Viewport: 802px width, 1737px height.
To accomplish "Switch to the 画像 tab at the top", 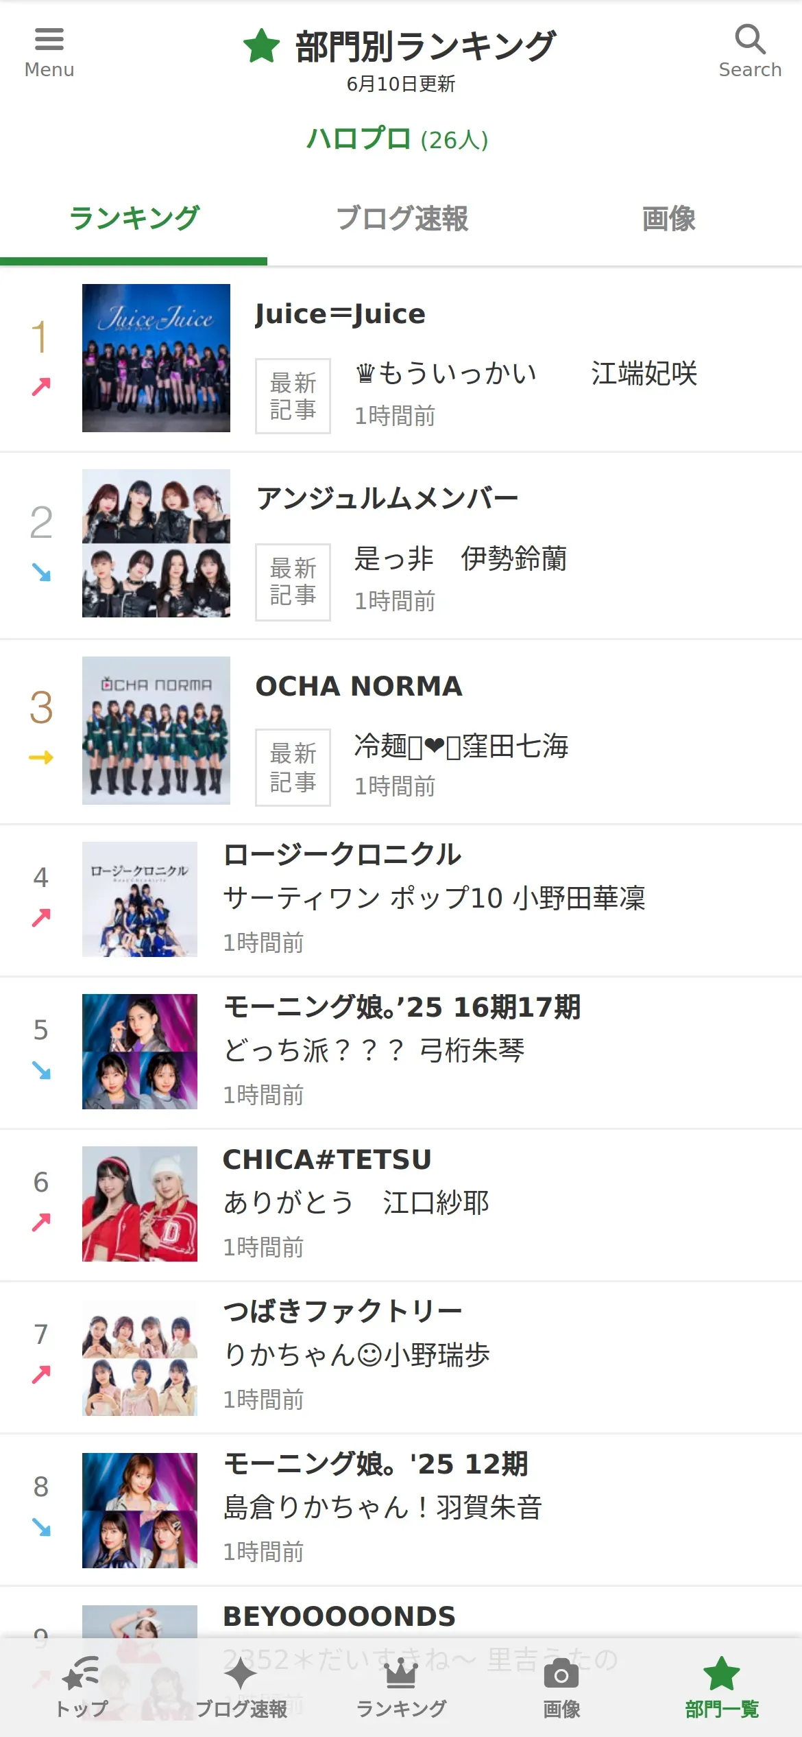I will coord(668,219).
